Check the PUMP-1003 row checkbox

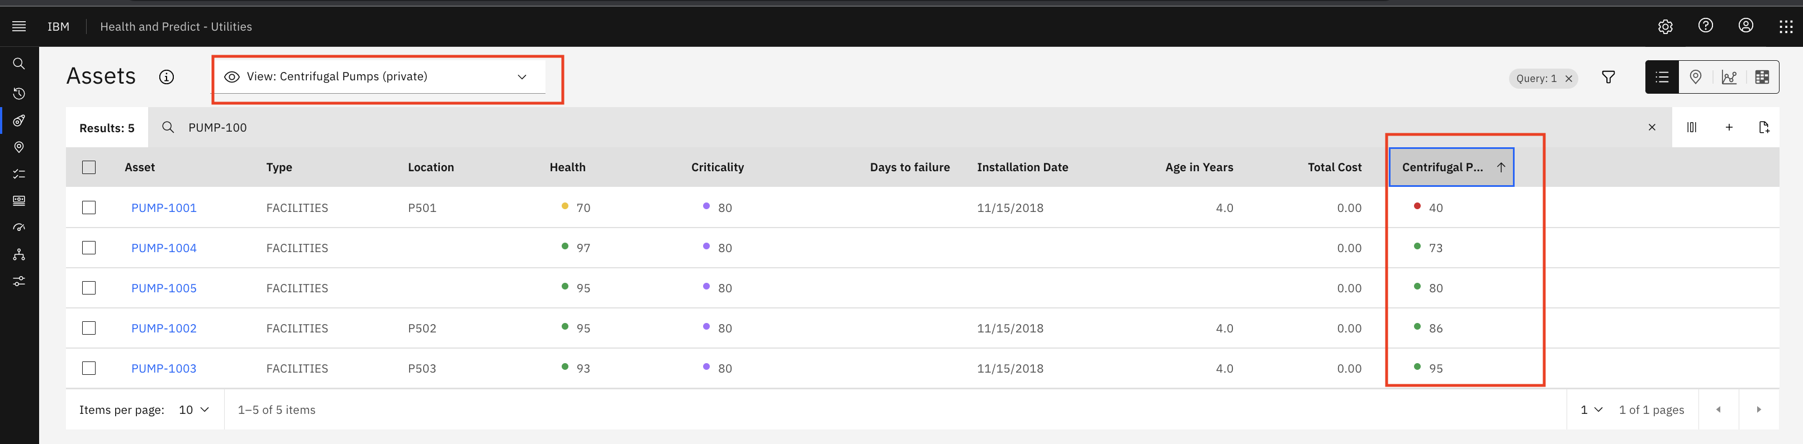[89, 369]
